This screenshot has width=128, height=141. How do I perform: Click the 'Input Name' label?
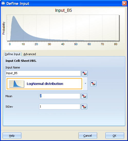tap(13, 67)
